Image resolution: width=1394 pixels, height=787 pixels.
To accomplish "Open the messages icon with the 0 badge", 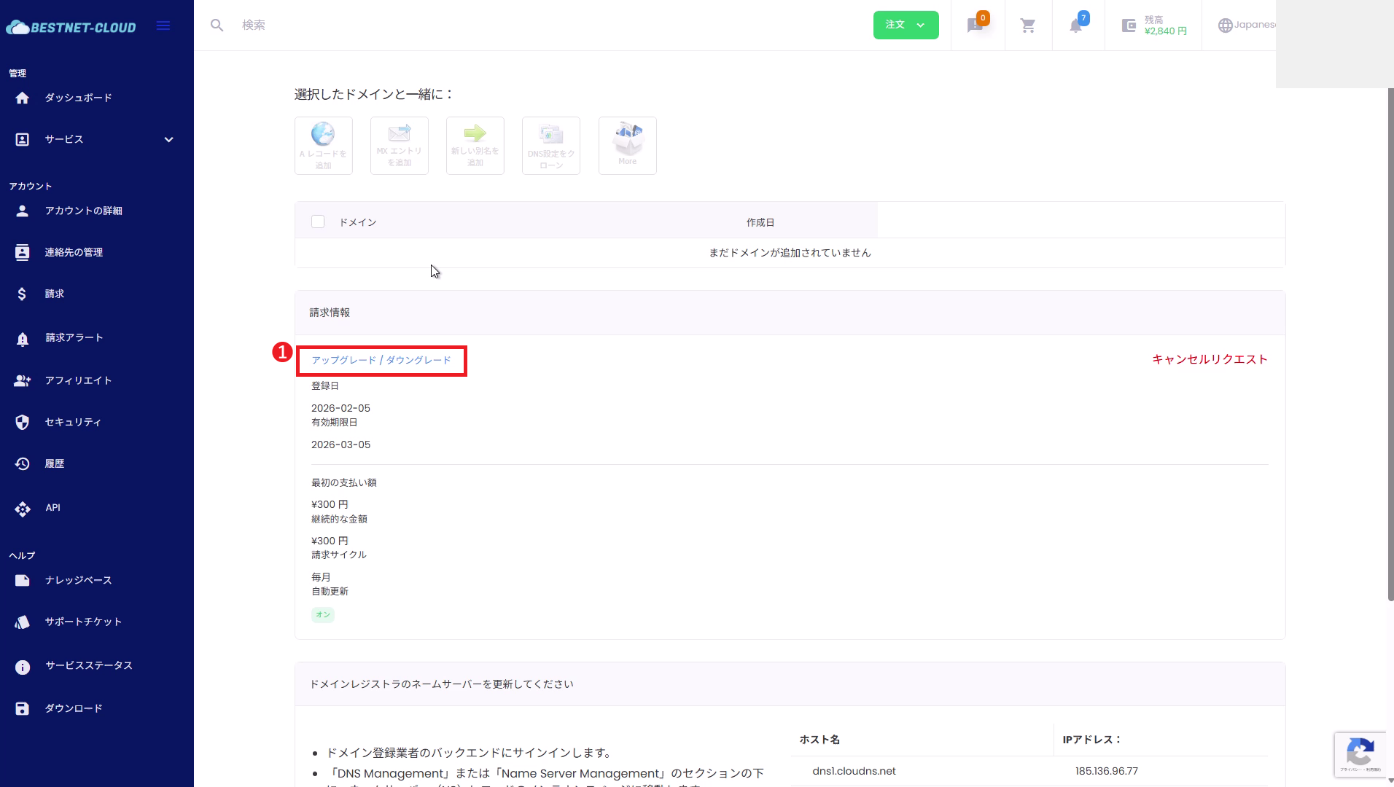I will click(x=975, y=26).
